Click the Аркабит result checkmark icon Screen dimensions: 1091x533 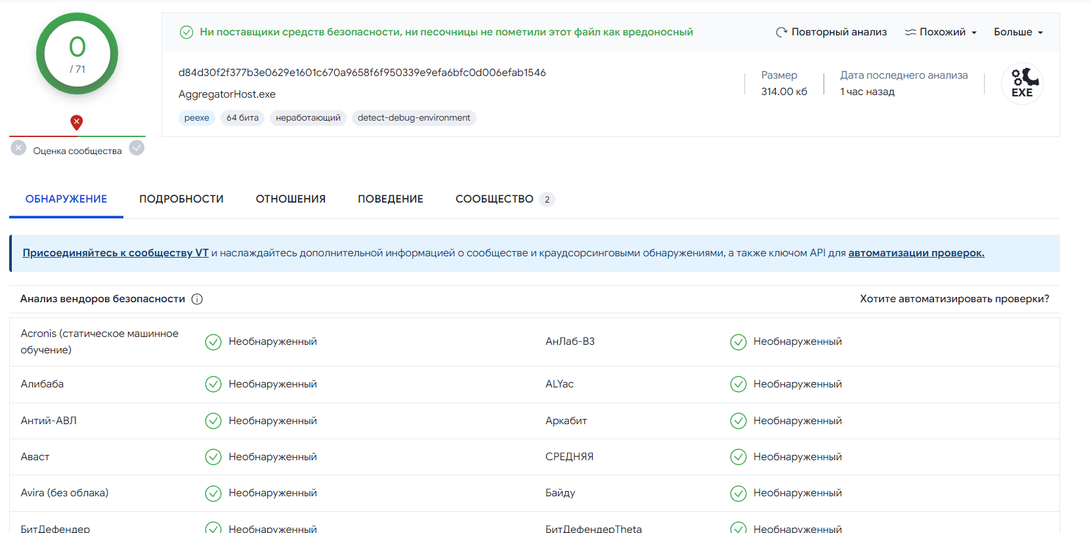click(x=738, y=421)
